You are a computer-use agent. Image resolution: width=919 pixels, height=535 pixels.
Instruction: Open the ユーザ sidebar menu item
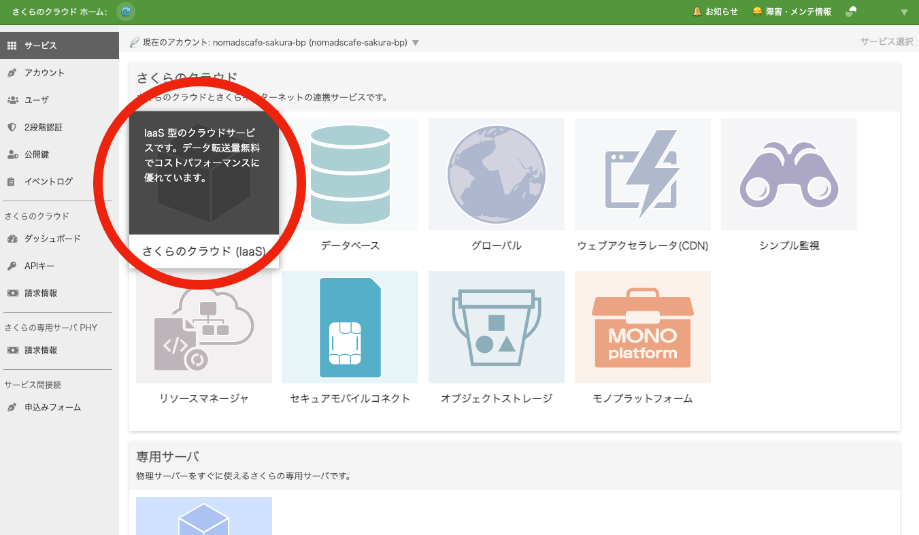(59, 100)
